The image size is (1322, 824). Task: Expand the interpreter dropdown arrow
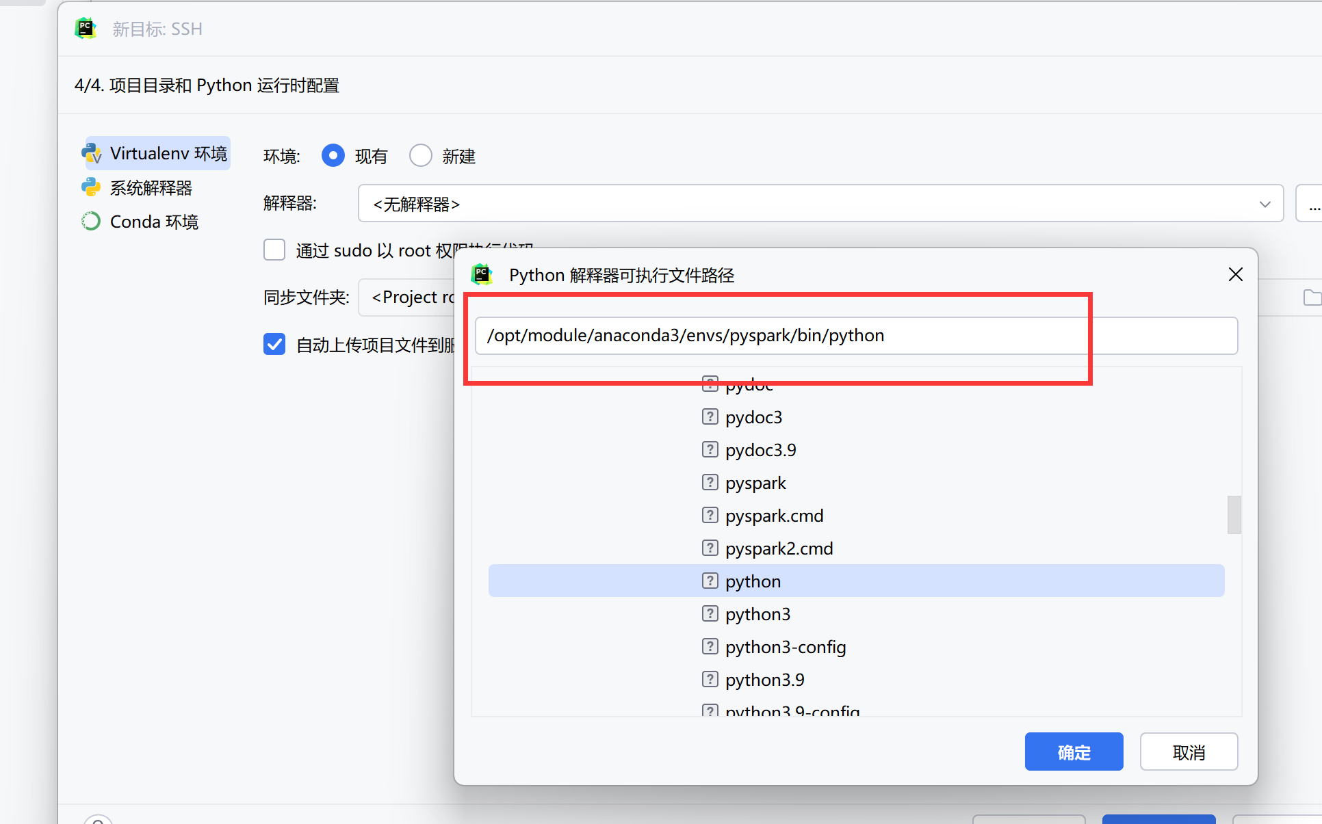(1265, 204)
